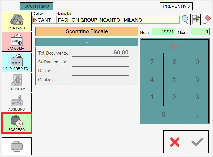Choose BANCOMAT debit card payment

tap(16, 42)
